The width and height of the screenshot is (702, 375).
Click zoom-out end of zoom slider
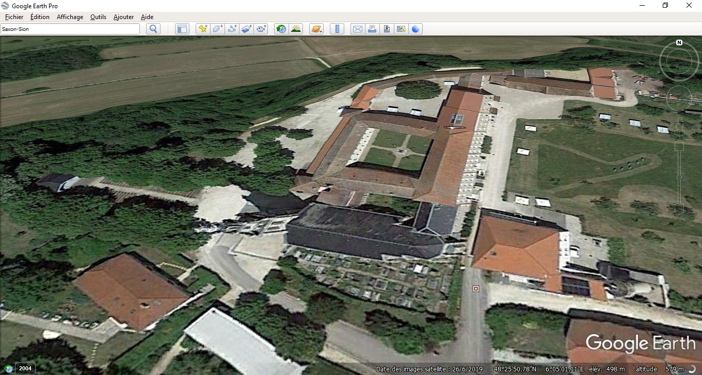tap(679, 209)
